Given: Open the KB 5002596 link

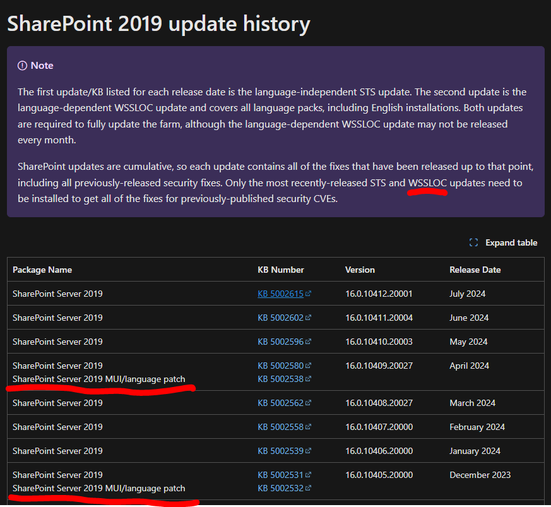Looking at the screenshot, I should pyautogui.click(x=280, y=342).
